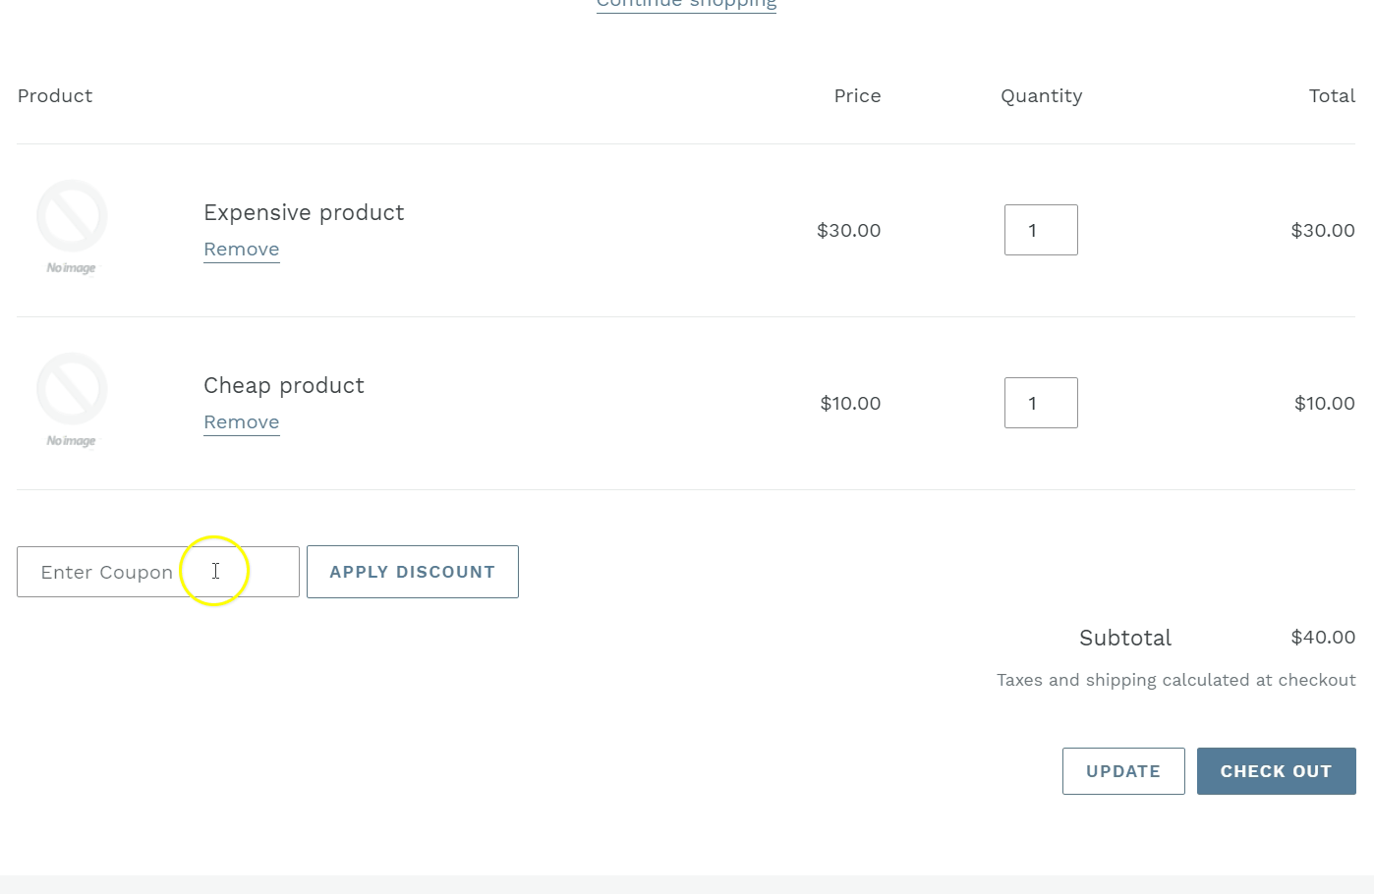The height and width of the screenshot is (894, 1374).
Task: Select the Cheap product $10.00 row total
Action: pos(1323,403)
